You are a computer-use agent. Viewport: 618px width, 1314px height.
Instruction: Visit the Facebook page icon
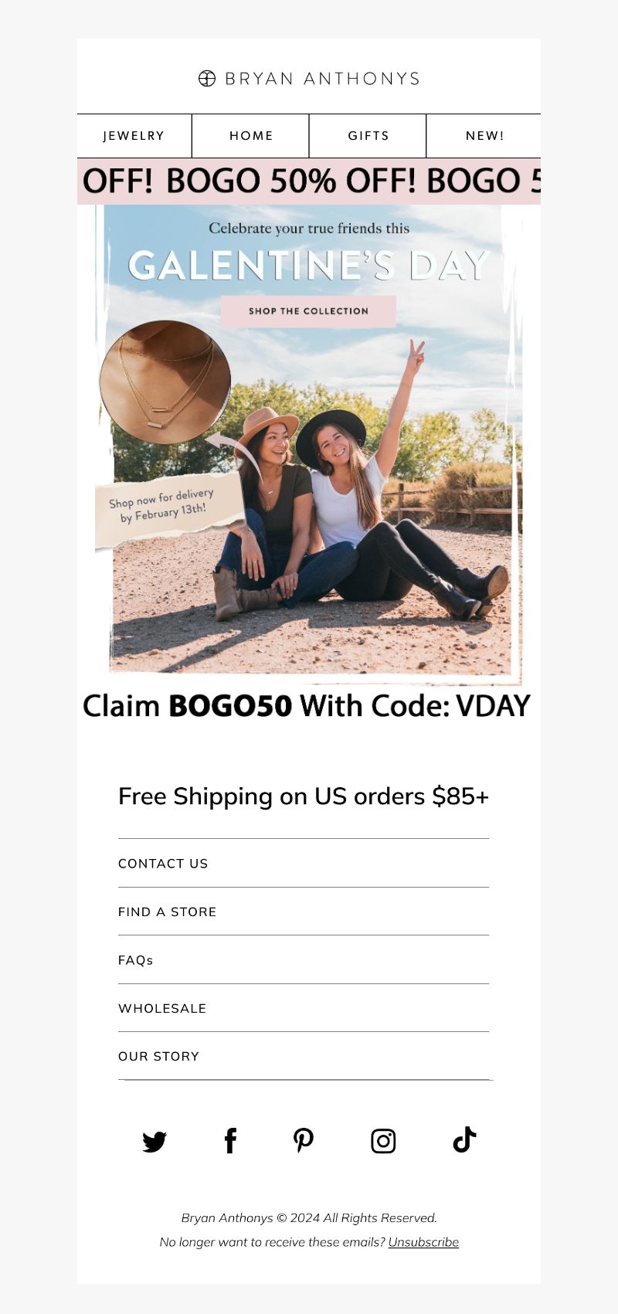click(x=230, y=1140)
